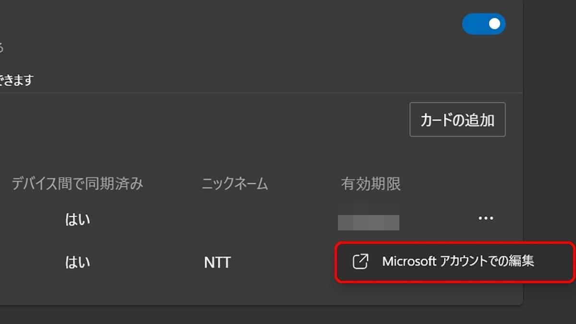This screenshot has width=576, height=324.
Task: Click the デバイス間で同期済み column header
Action: 77,183
